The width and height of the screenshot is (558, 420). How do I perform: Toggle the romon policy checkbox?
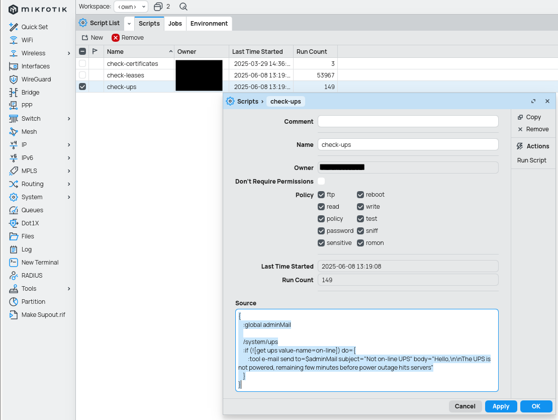[x=360, y=243]
